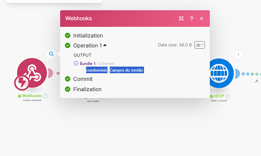Expand the Webhooks panel to fullscreen
Screen dimensions: 261x156
181,18
